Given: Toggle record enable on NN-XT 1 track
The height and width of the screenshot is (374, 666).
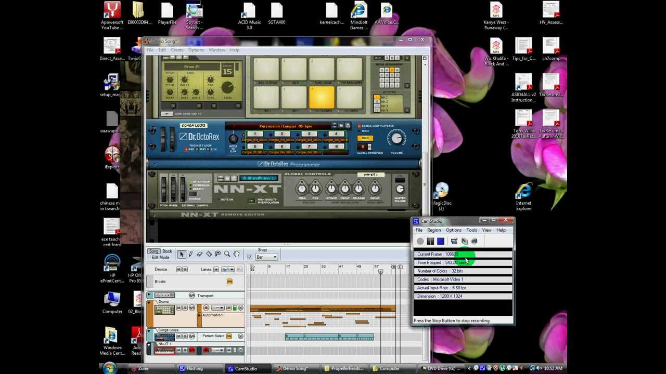Looking at the screenshot, I should click(192, 350).
